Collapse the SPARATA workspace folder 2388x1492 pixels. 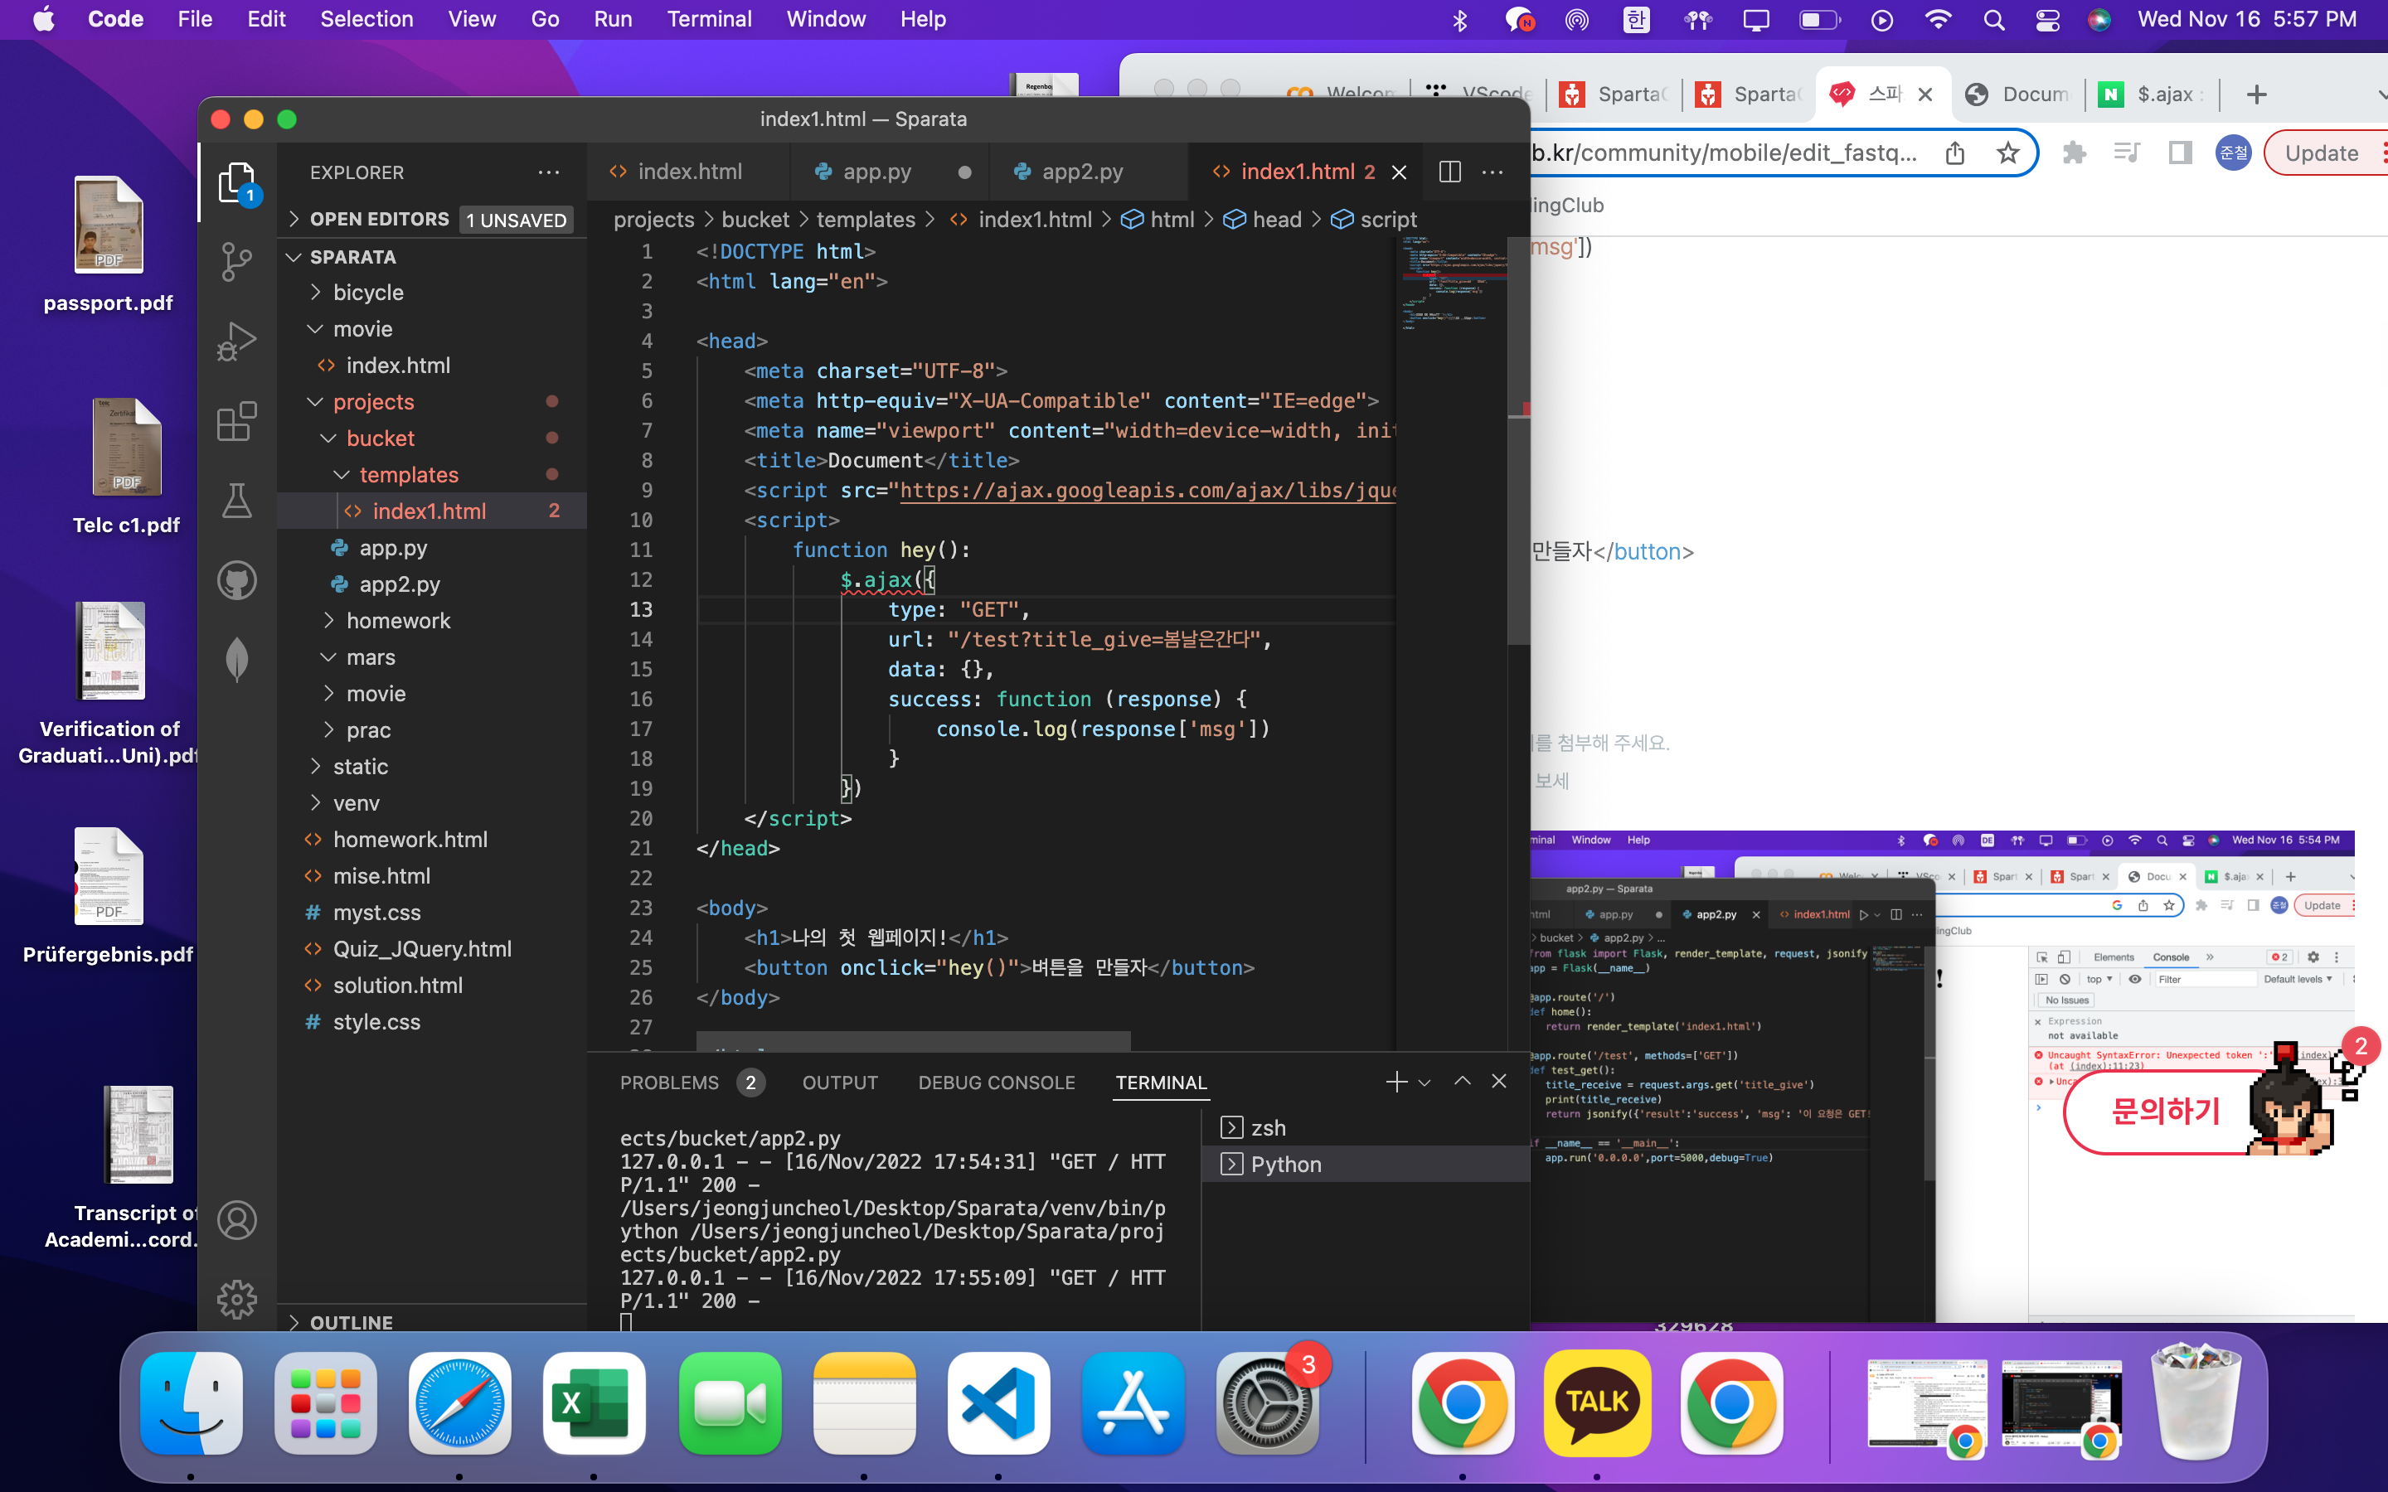coord(432,257)
